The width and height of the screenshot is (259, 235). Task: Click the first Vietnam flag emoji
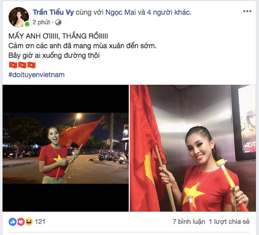click(13, 65)
